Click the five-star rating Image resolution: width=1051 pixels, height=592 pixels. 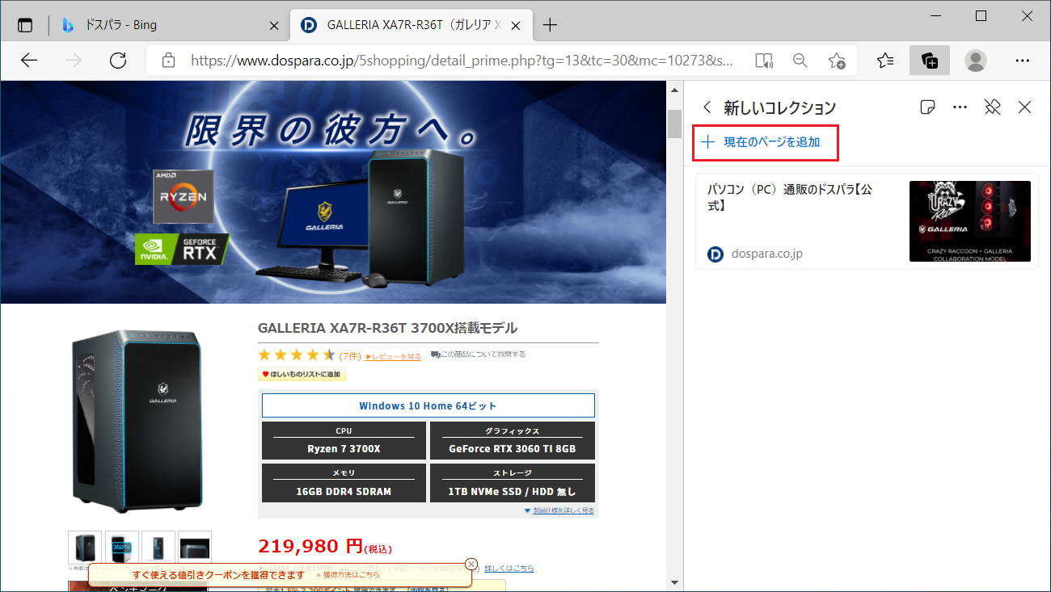tap(296, 355)
